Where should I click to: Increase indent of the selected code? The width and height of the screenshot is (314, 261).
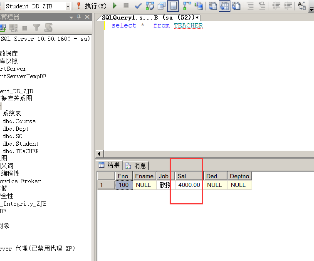[x=288, y=6]
